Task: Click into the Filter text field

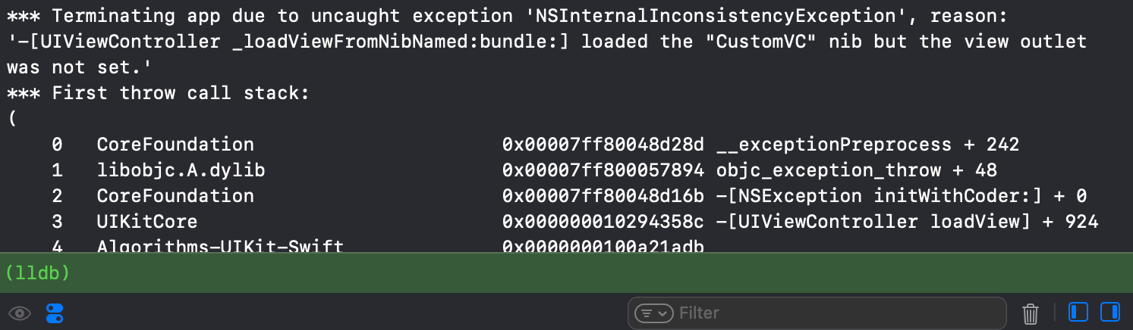Action: pos(817,313)
